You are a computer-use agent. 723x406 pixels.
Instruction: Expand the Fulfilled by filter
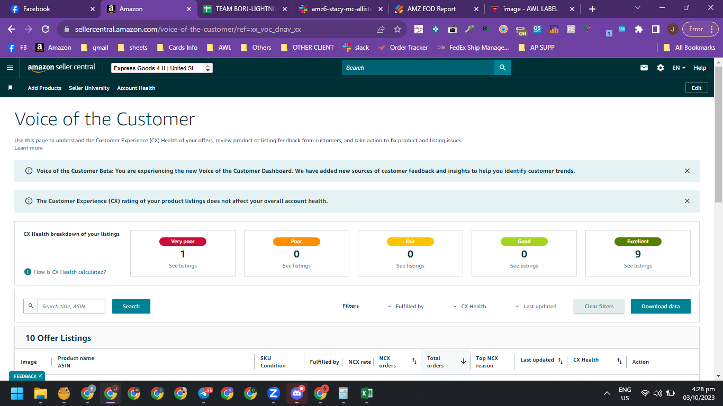[x=406, y=306]
